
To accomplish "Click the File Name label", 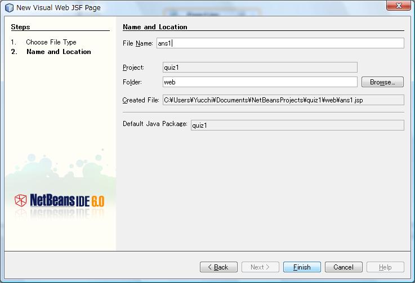I will pos(137,43).
